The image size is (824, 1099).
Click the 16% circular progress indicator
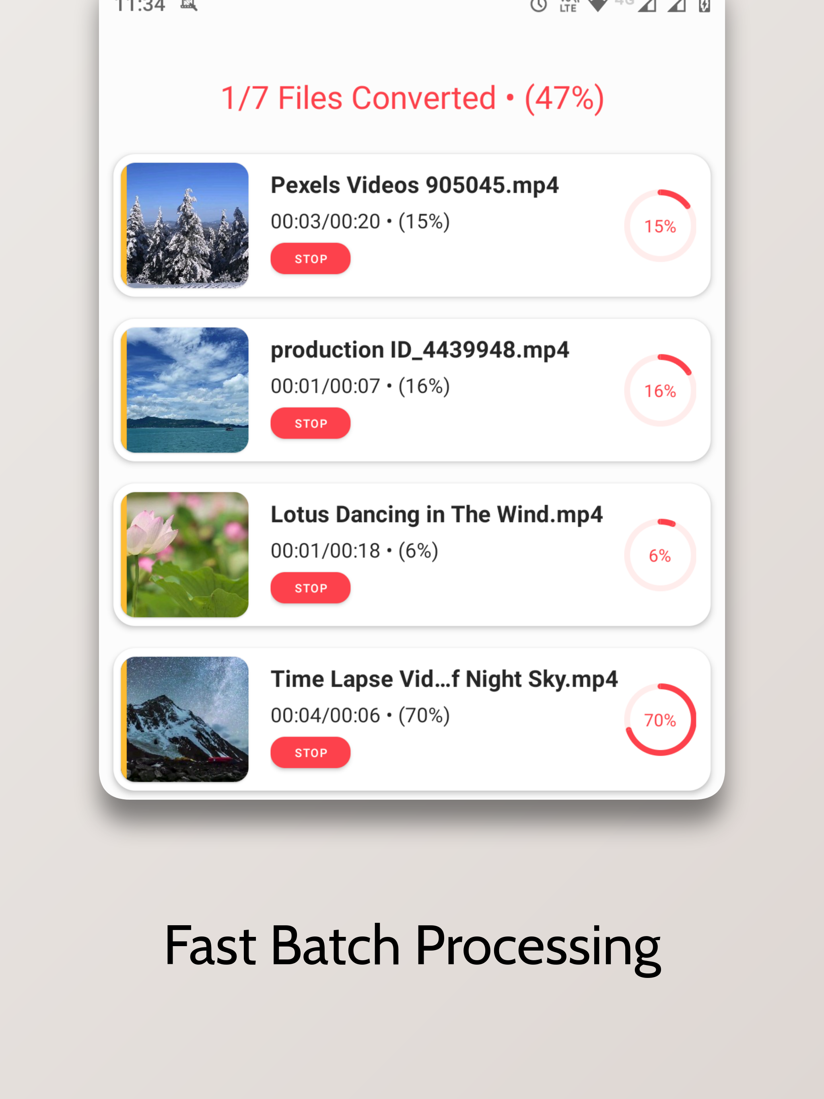(660, 391)
